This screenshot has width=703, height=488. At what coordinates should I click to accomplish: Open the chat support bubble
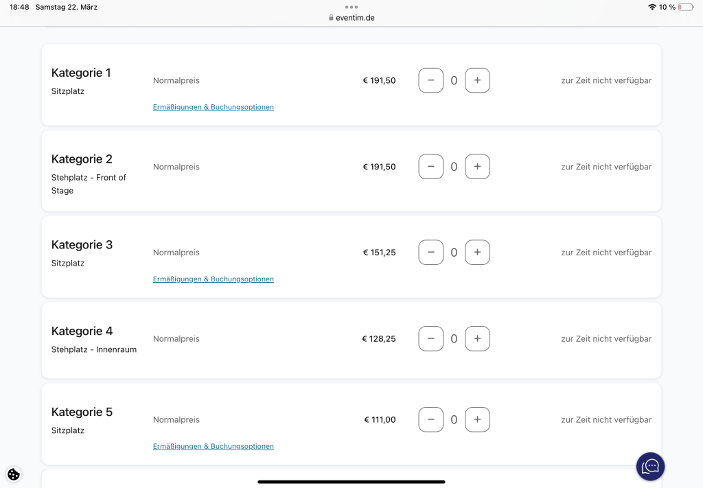click(650, 467)
